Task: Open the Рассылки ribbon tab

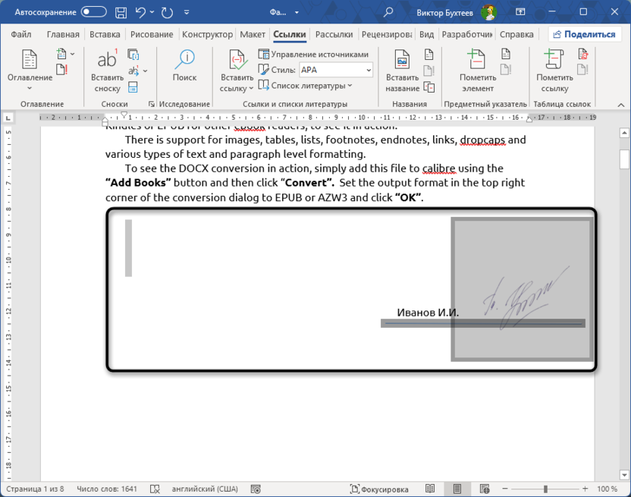Action: coord(334,34)
